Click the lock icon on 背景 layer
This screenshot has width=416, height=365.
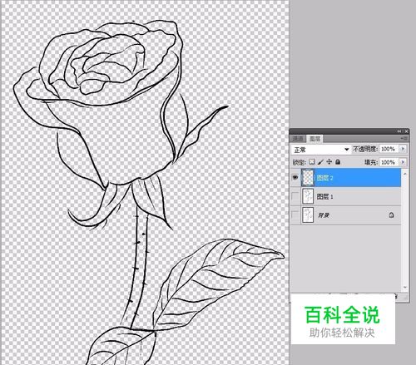[x=391, y=215]
